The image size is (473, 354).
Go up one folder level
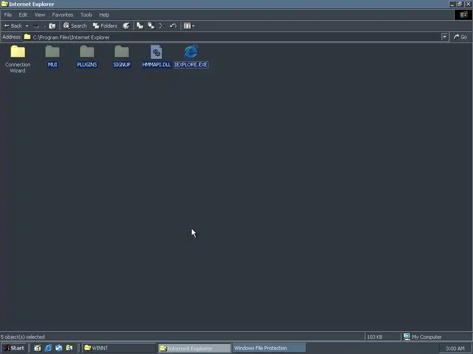click(52, 26)
